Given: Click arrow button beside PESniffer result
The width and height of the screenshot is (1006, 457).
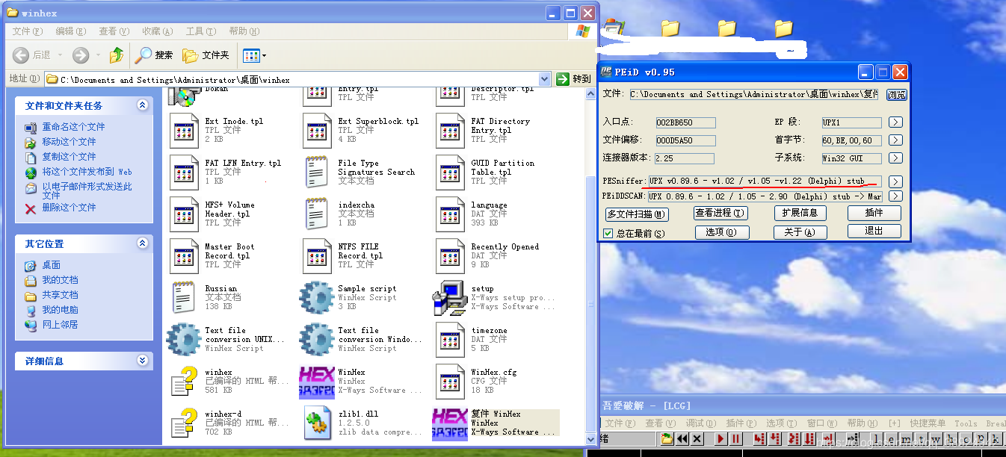Looking at the screenshot, I should [895, 181].
